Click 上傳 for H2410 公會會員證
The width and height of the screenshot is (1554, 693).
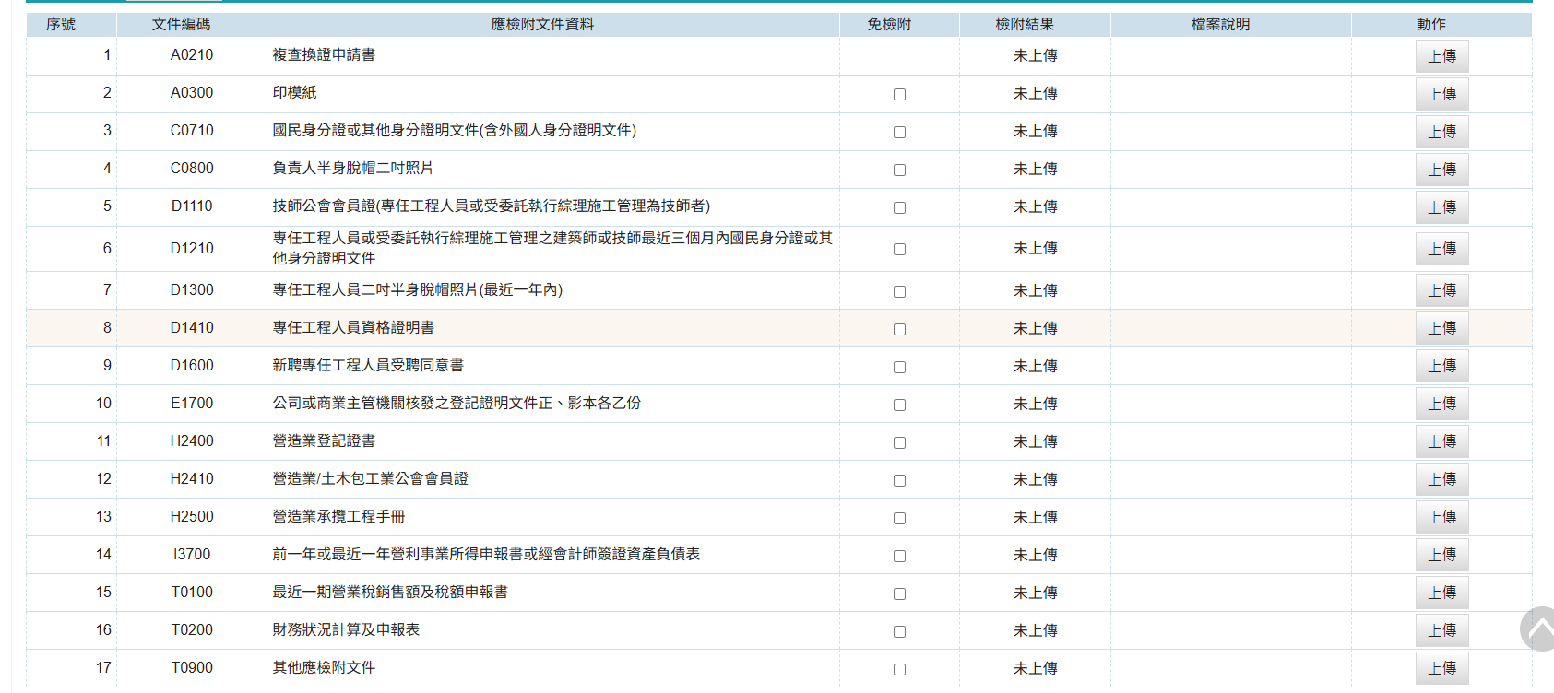[x=1441, y=479]
